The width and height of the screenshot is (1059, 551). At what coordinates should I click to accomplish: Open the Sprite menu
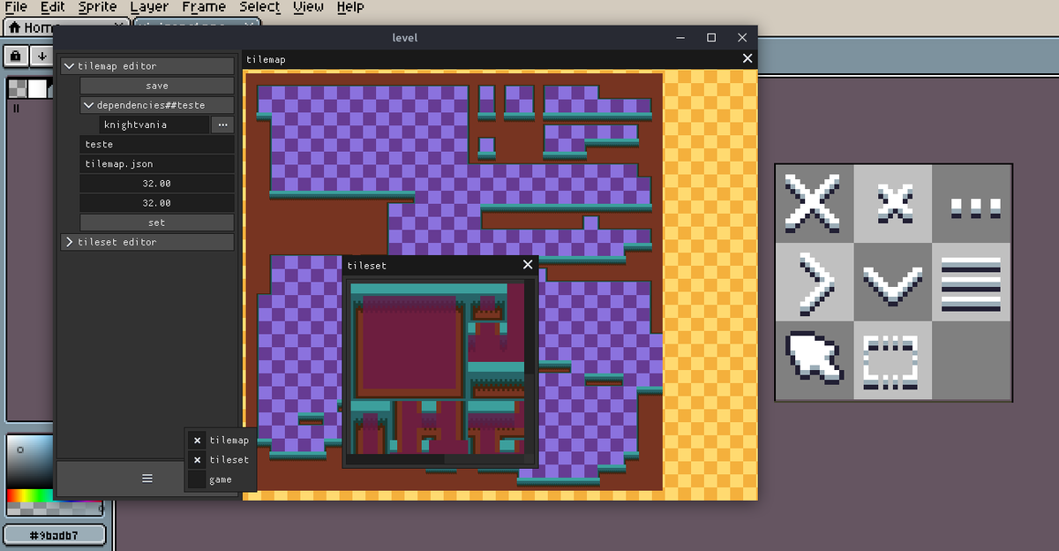(97, 7)
